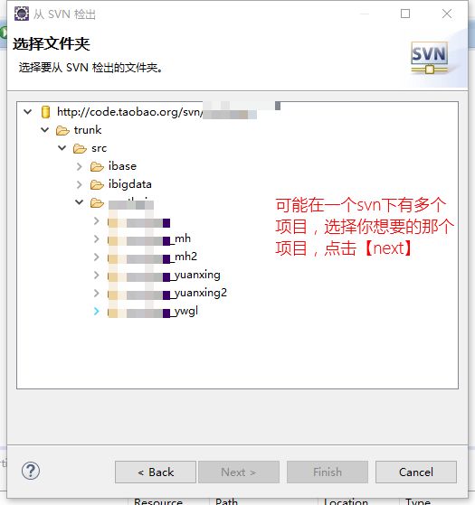Viewport: 475px width, 505px height.
Task: Collapse the code.taobao.org repository node
Action: (x=28, y=112)
